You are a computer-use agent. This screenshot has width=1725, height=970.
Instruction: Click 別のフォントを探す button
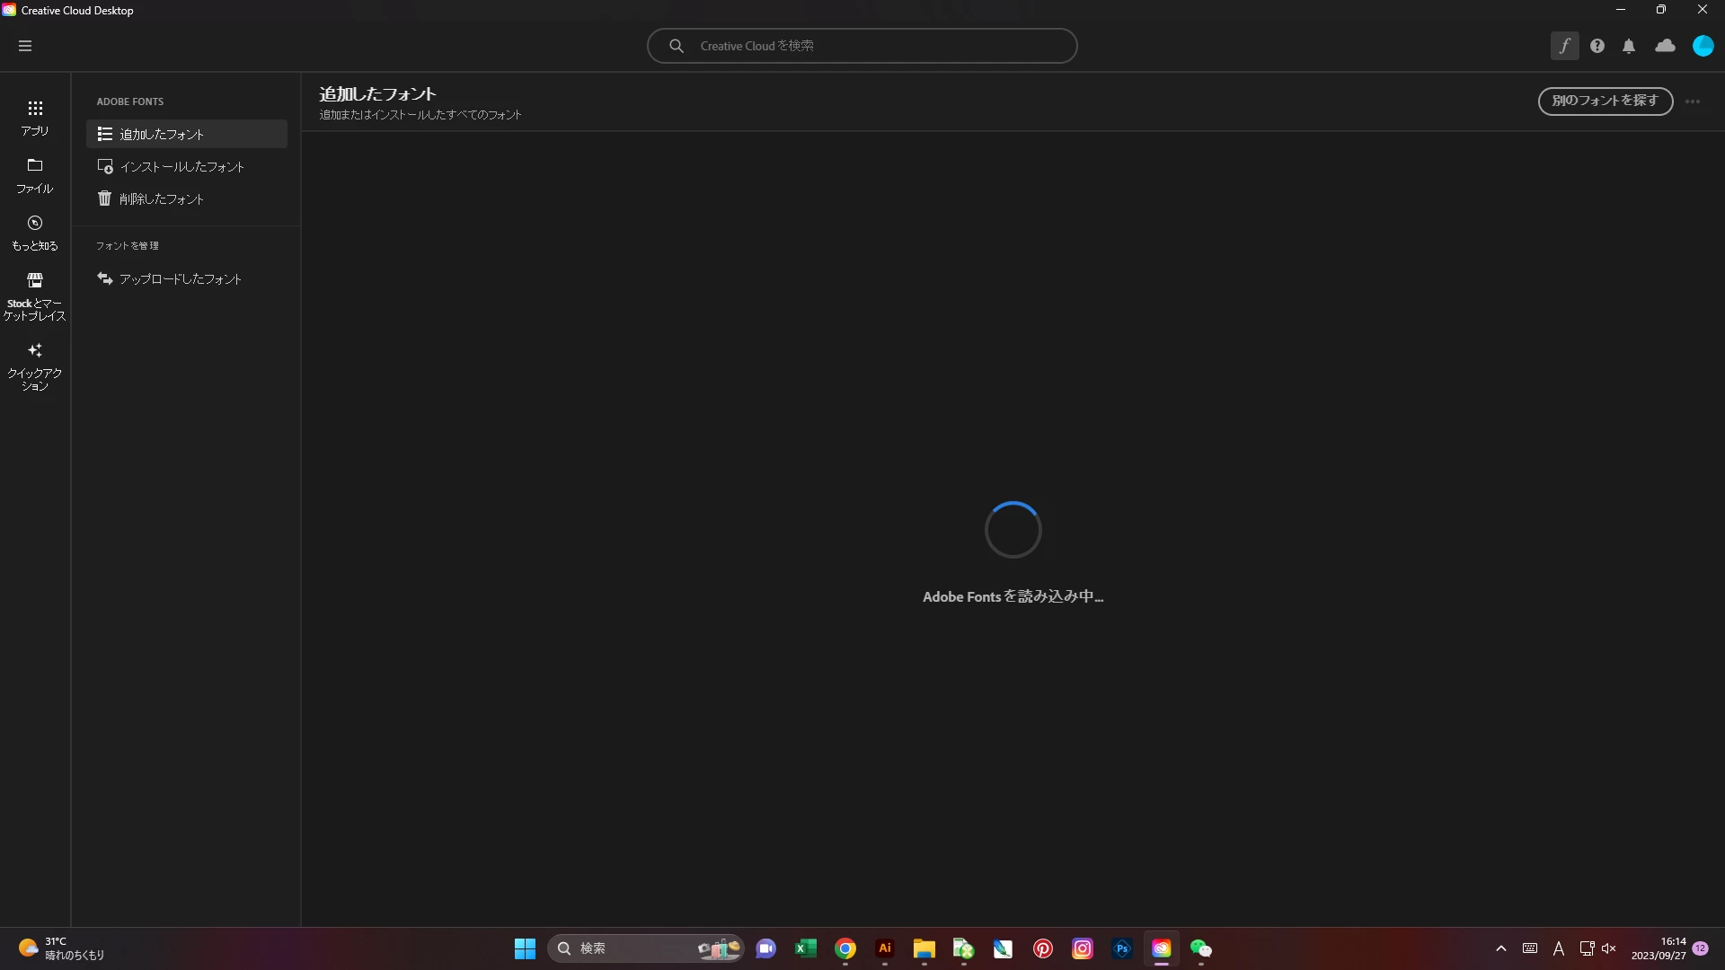(x=1605, y=101)
